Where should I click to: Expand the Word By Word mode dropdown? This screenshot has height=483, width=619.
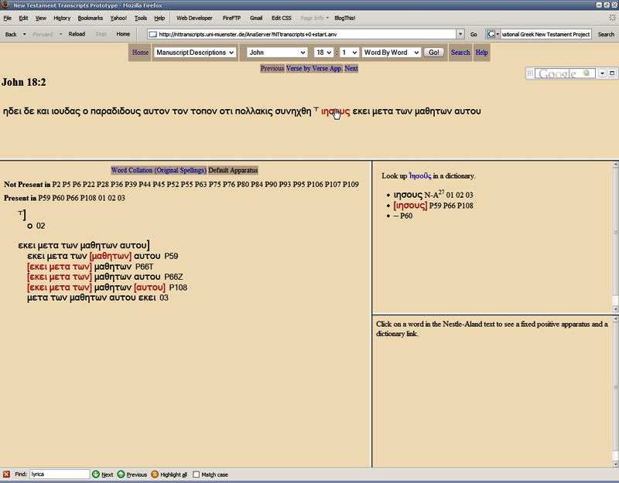(391, 53)
